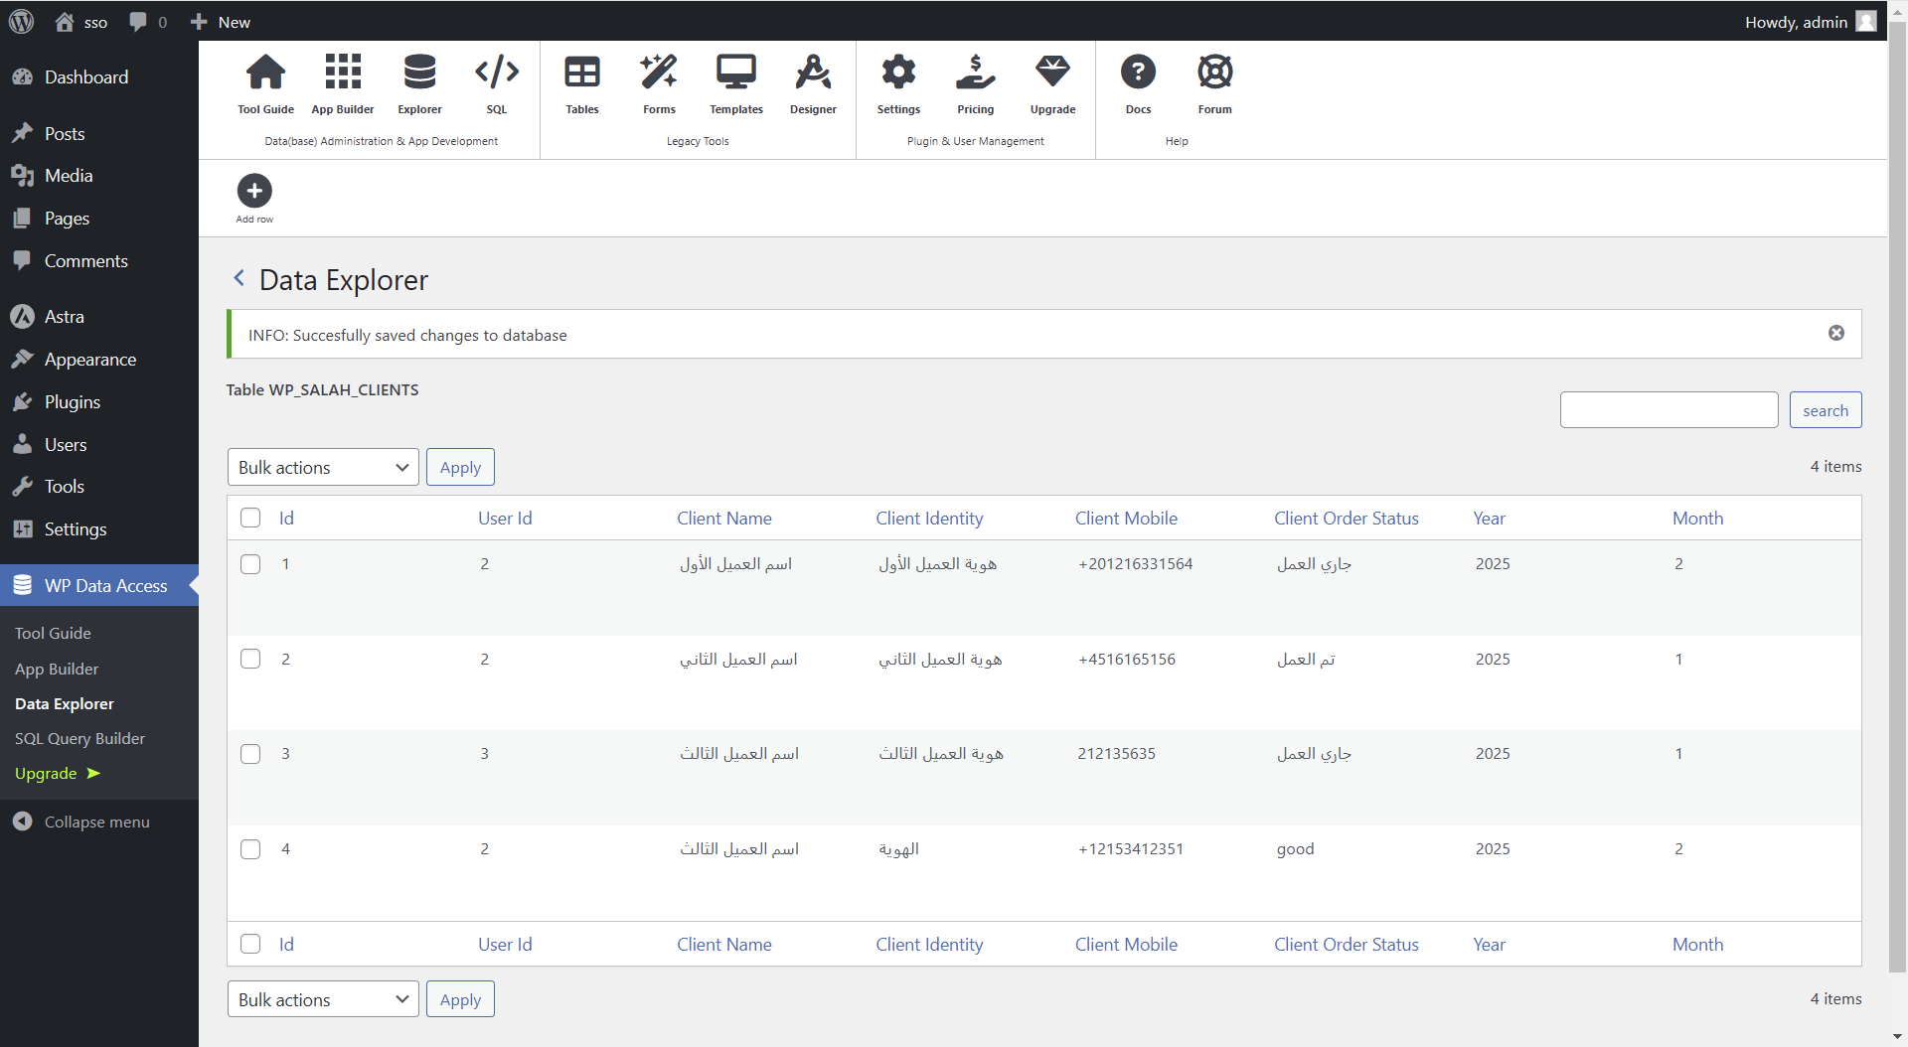Tick the checkbox for row Id 4

(x=250, y=849)
